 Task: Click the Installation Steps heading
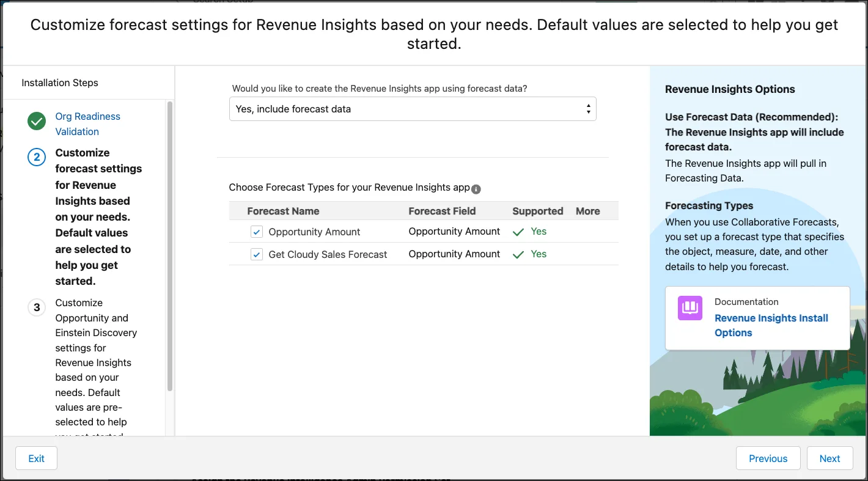(x=60, y=83)
